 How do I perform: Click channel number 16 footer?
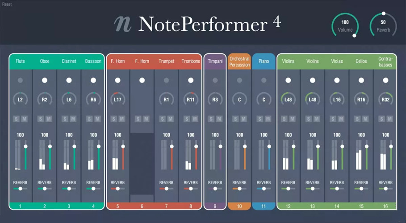point(385,206)
